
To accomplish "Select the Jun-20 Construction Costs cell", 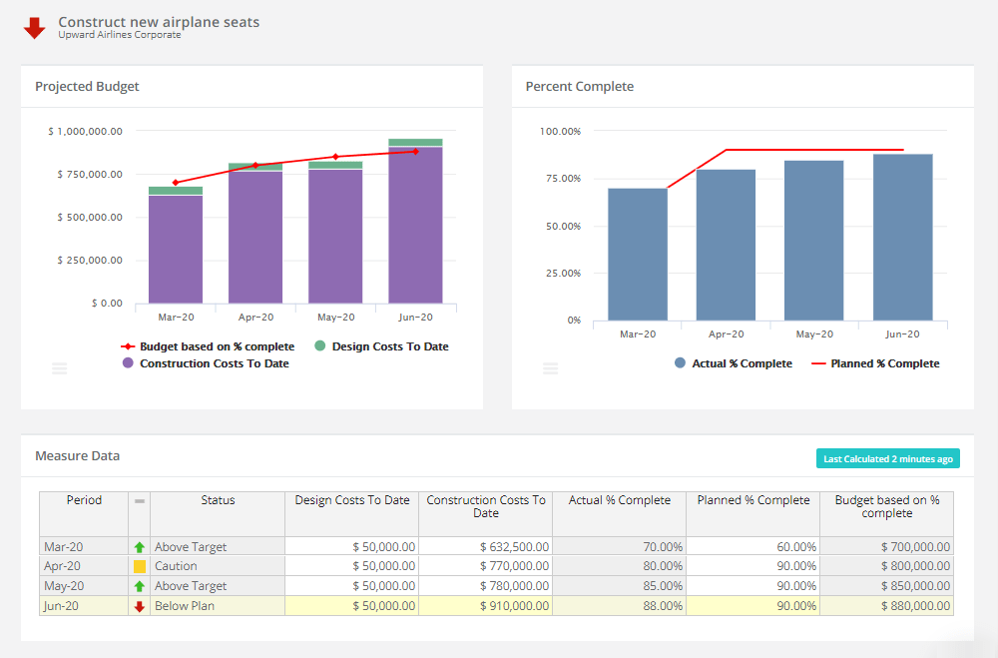I will tap(486, 606).
